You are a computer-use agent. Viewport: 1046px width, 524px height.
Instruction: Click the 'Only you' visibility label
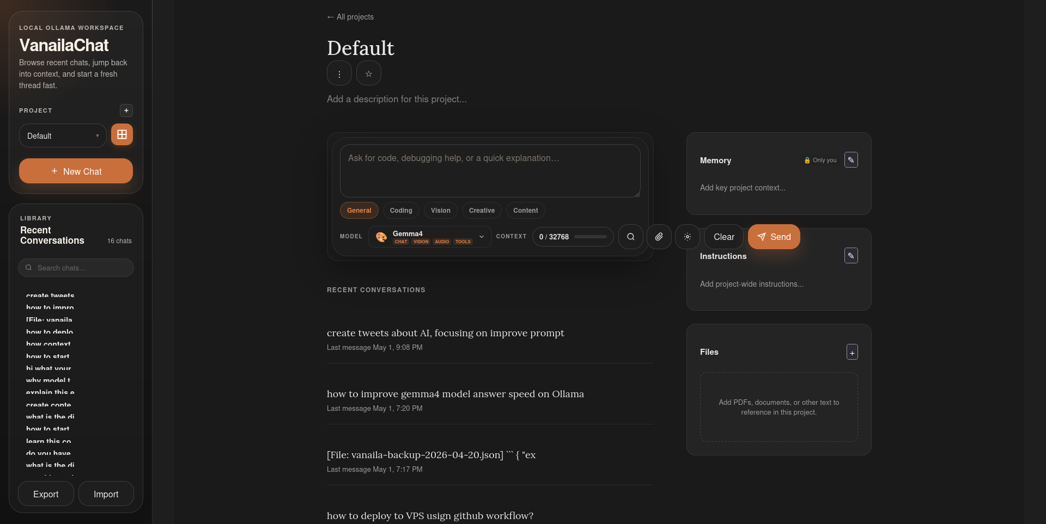tap(825, 161)
